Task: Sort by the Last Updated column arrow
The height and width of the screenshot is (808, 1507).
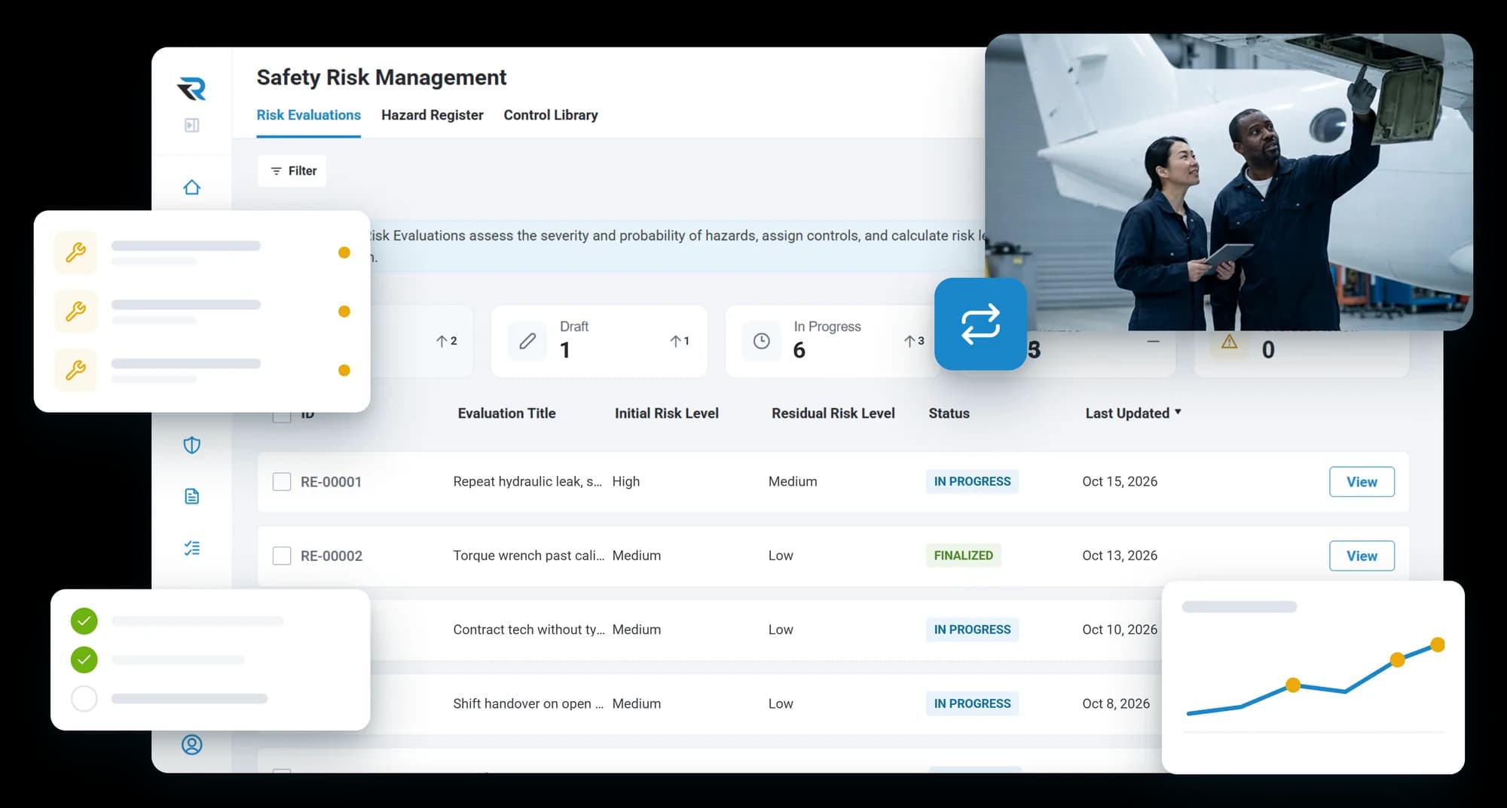Action: pyautogui.click(x=1178, y=413)
